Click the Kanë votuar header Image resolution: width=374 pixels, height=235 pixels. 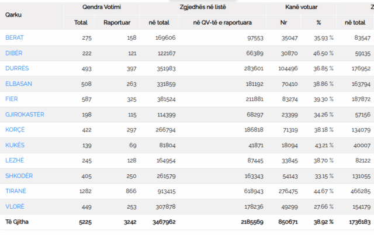(x=302, y=7)
